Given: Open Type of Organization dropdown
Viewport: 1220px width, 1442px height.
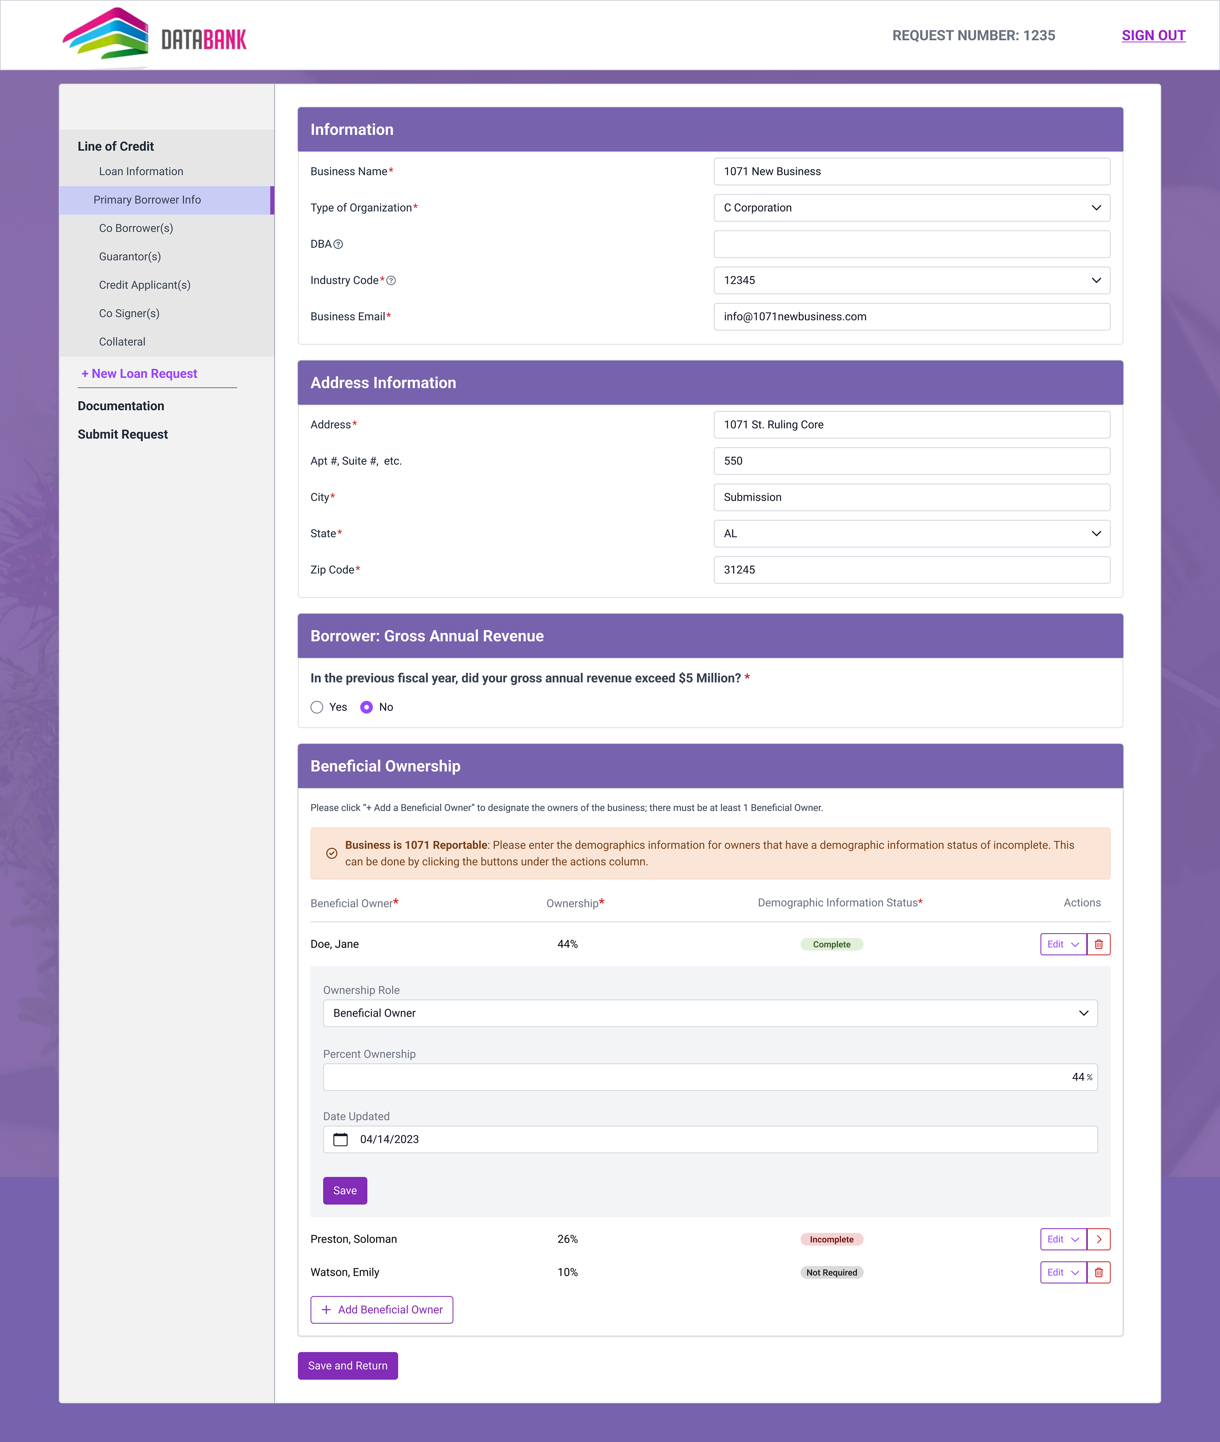Looking at the screenshot, I should pos(912,208).
